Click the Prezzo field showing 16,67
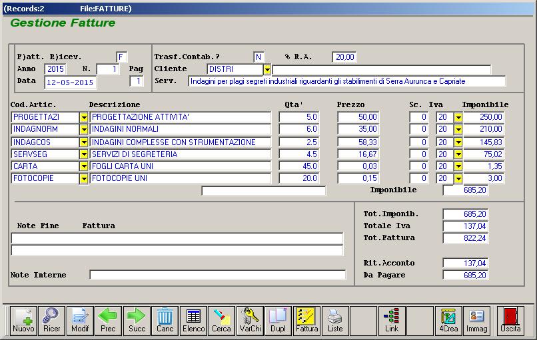537x340 pixels. (358, 154)
